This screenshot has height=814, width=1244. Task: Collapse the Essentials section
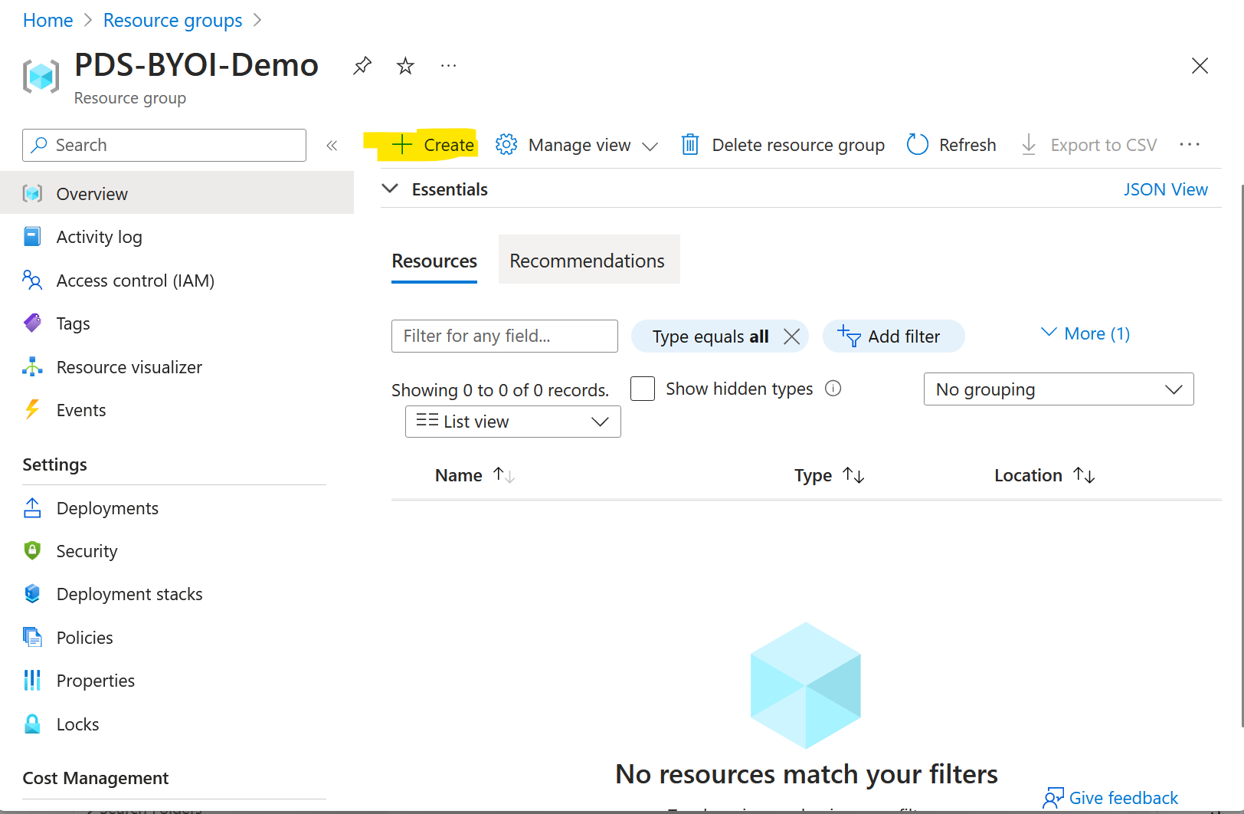(x=391, y=189)
